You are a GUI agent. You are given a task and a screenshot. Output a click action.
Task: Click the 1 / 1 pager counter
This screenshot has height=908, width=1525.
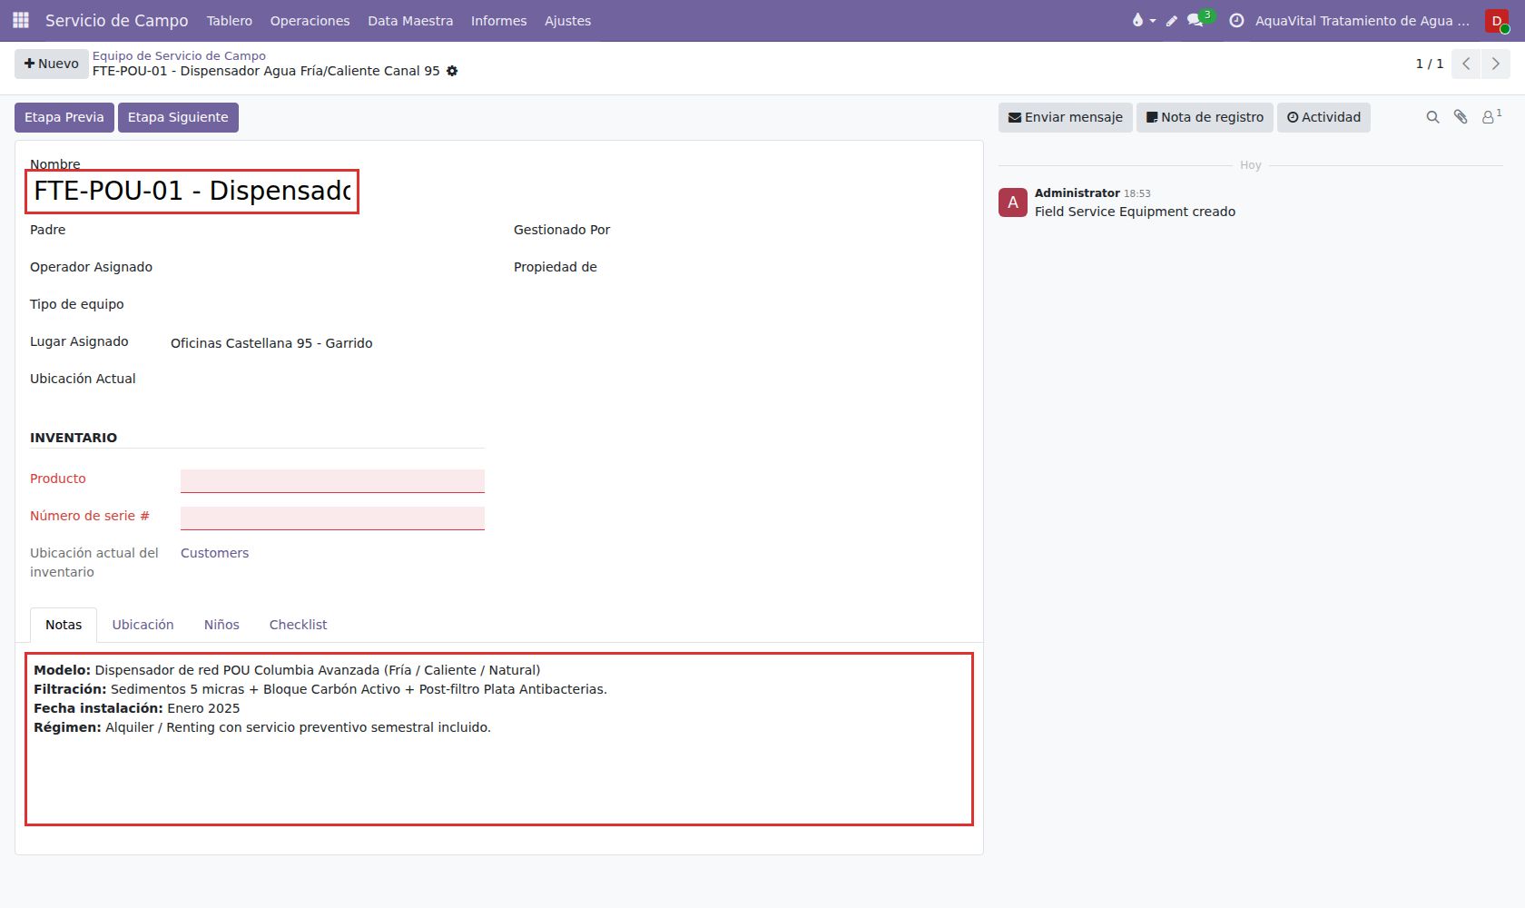(1430, 64)
